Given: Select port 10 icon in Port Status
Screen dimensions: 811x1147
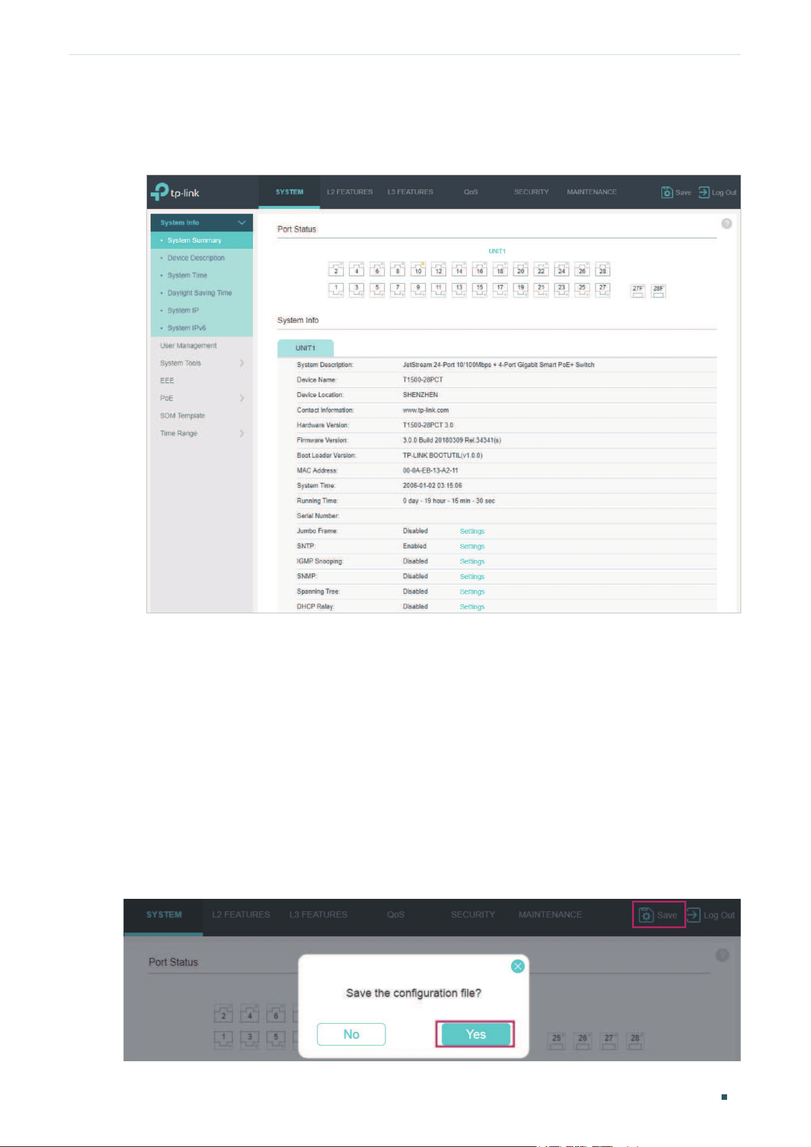Looking at the screenshot, I should [418, 270].
